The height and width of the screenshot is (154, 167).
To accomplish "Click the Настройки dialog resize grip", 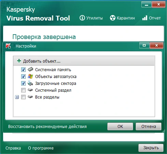I will (x=164, y=131).
